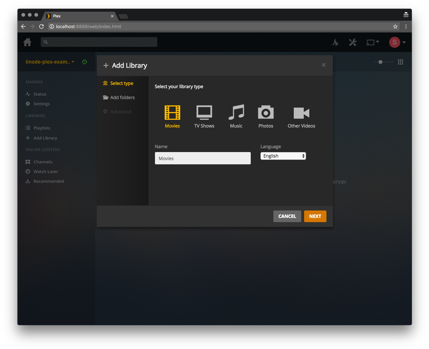Select the Advanced step
This screenshot has height=349, width=429.
[x=121, y=111]
